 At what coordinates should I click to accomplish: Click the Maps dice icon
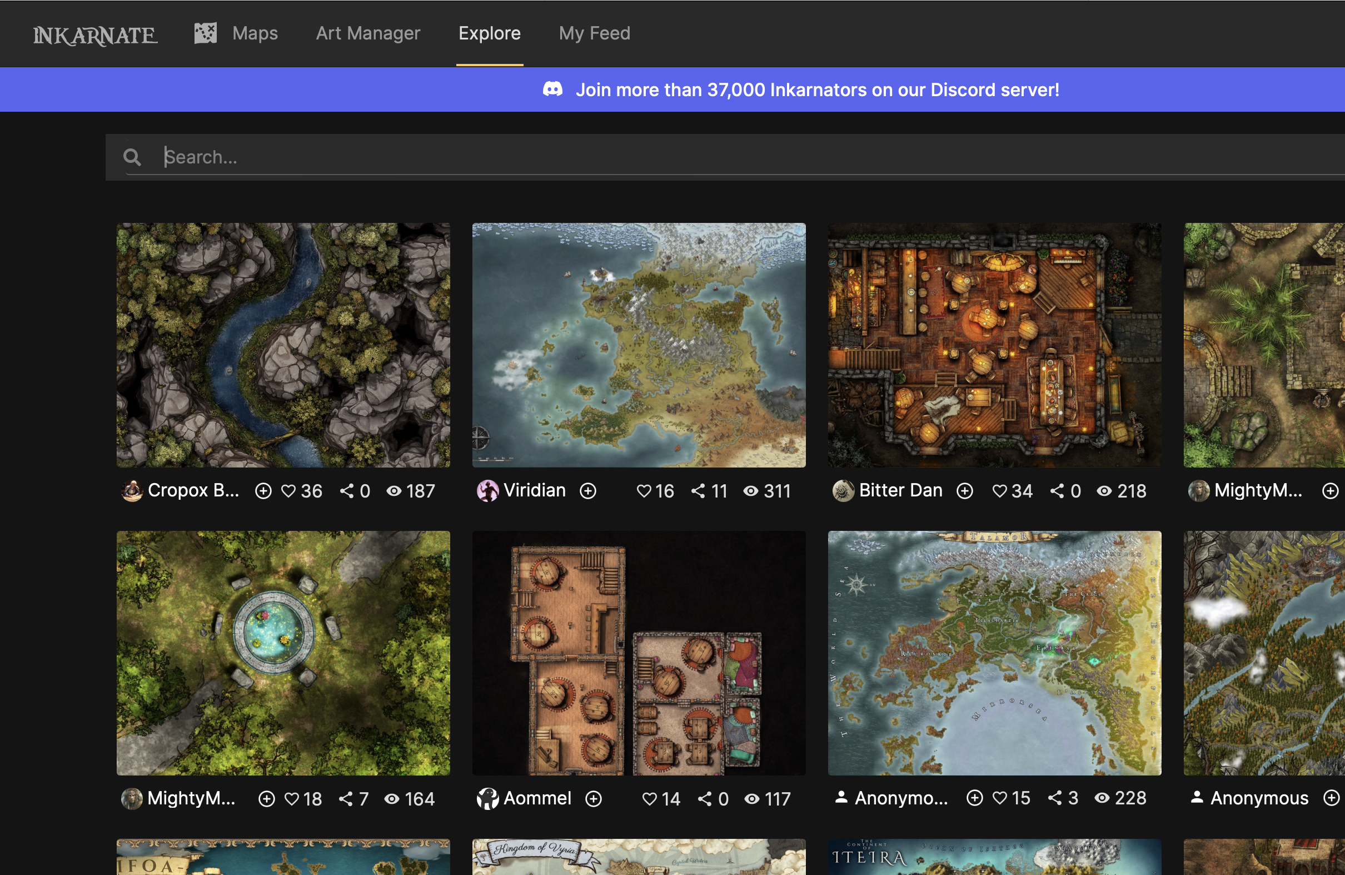point(205,33)
